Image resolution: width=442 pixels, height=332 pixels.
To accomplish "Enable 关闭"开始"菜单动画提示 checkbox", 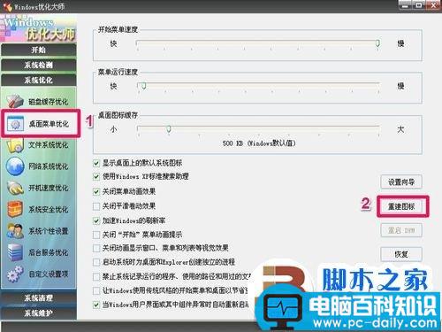I will [96, 235].
